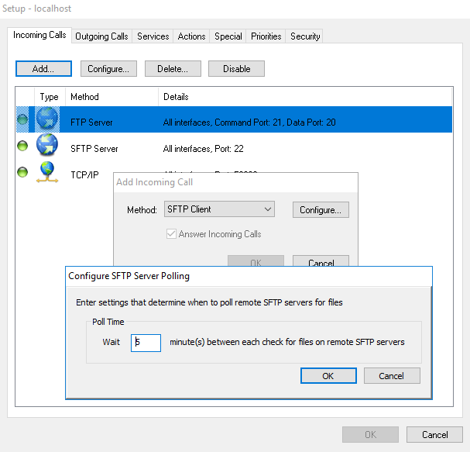Click the Delete... button
470x452 pixels.
click(172, 69)
